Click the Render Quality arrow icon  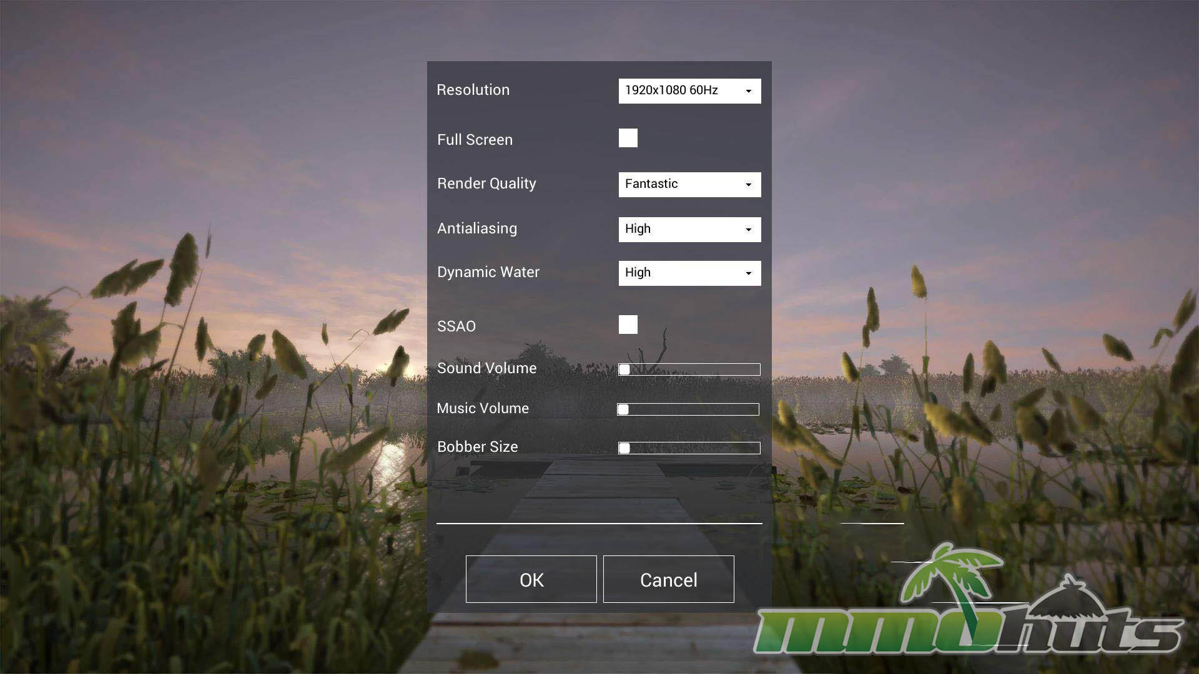click(748, 185)
